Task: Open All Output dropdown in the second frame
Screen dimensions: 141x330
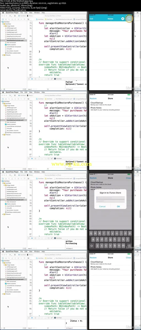Action: click(69, 169)
